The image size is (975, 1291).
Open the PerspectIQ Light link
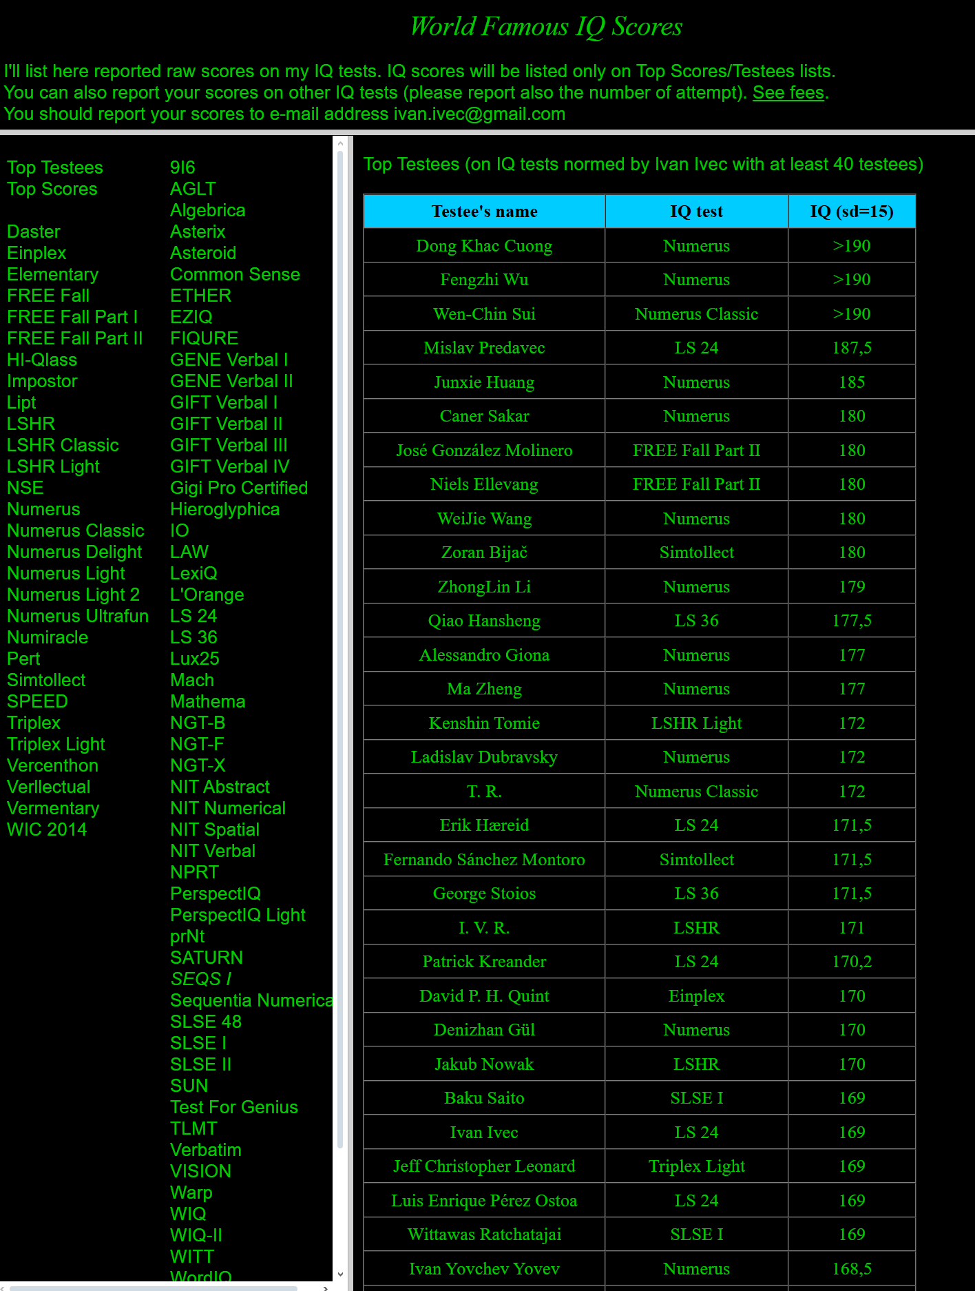[238, 915]
